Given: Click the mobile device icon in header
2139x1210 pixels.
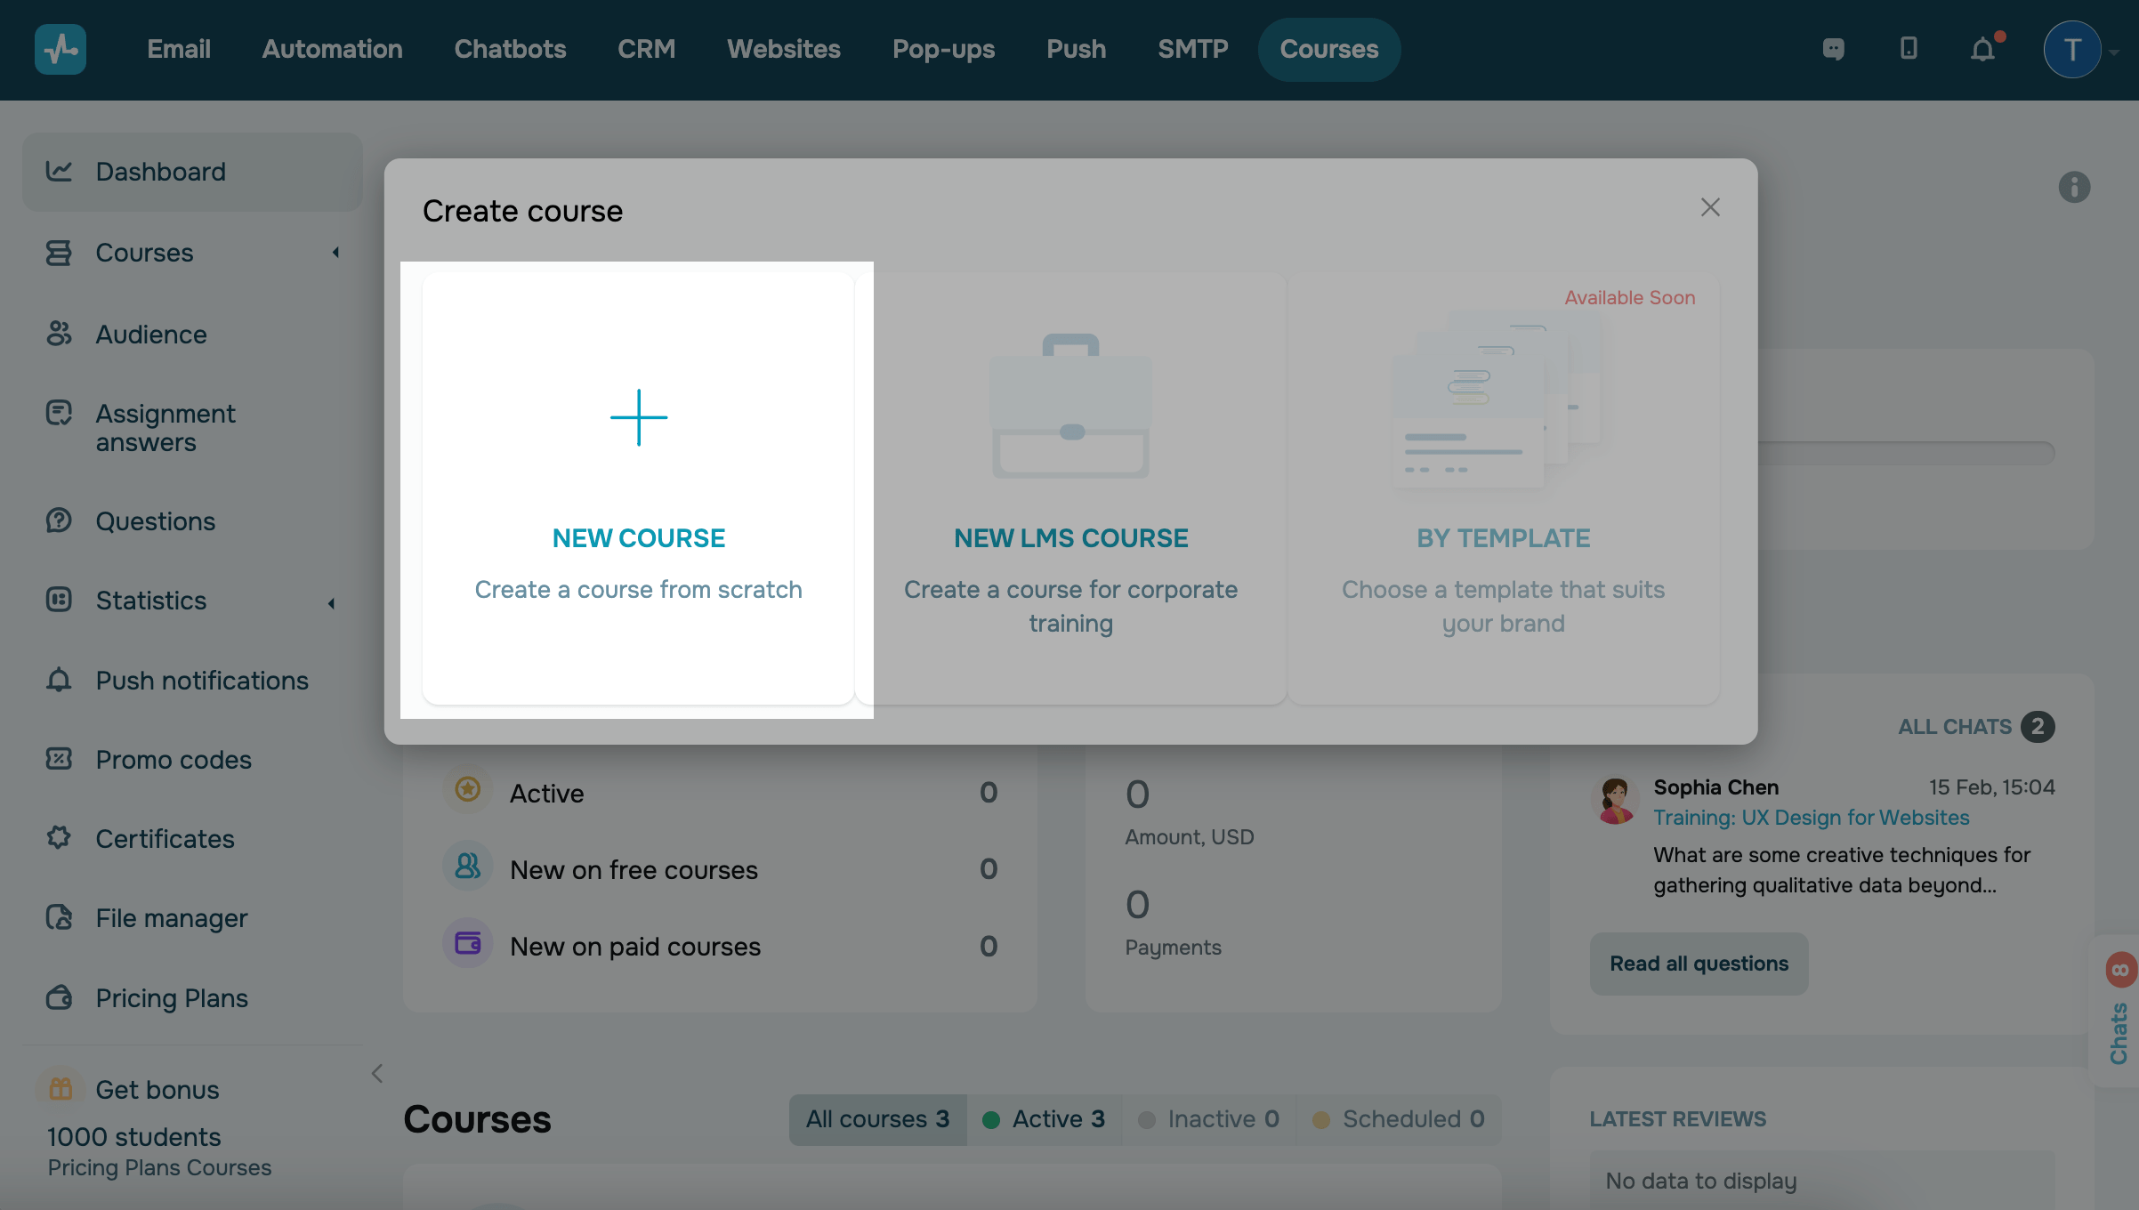Looking at the screenshot, I should [x=1908, y=49].
